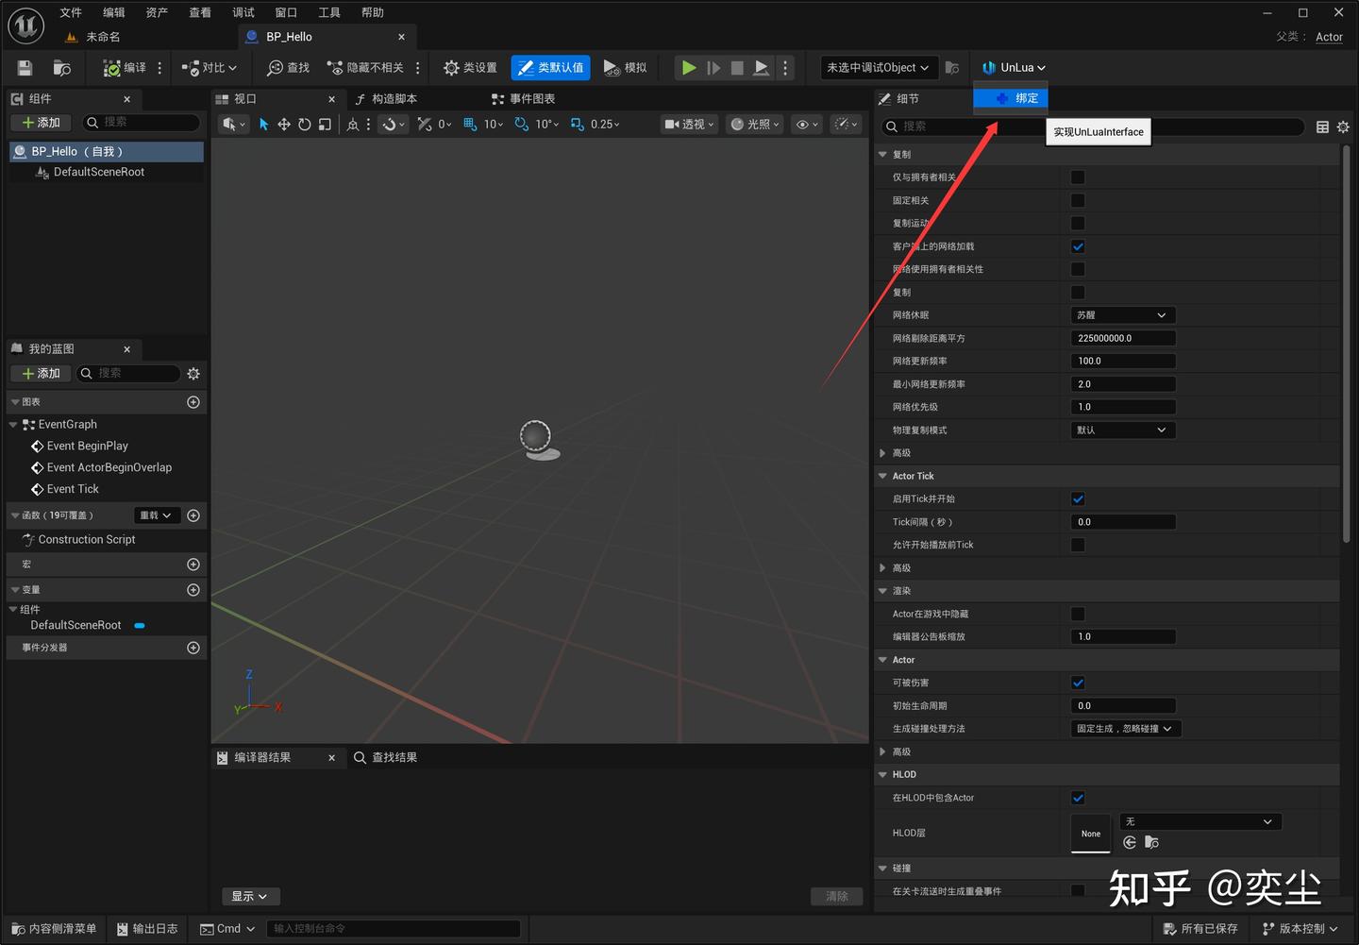The height and width of the screenshot is (945, 1359).
Task: Click the 编译 compile button
Action: (125, 68)
